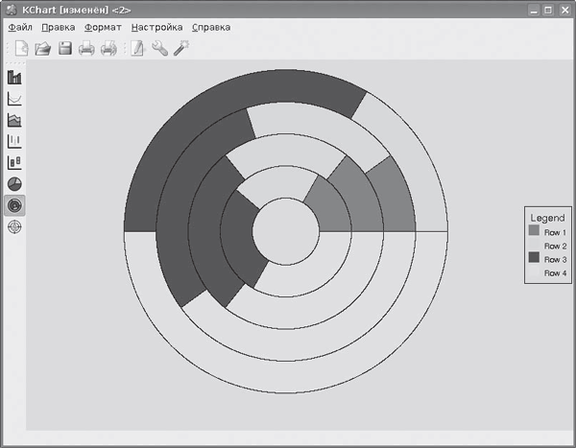Switch to the line chart type

tap(15, 99)
